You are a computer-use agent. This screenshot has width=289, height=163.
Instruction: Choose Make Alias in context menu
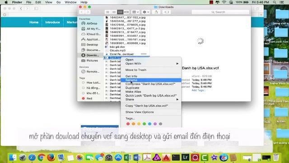pos(151,91)
